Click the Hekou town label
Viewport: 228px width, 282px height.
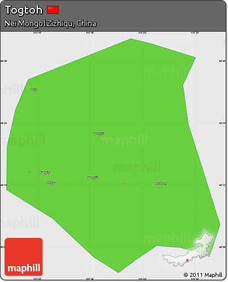point(51,183)
